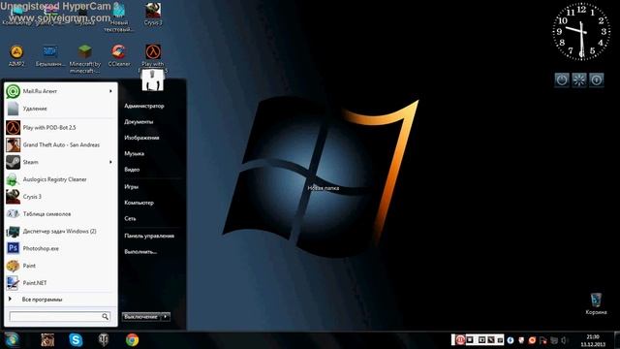
Task: Launch Photoshop.exe from the Start menu
Action: (60, 248)
